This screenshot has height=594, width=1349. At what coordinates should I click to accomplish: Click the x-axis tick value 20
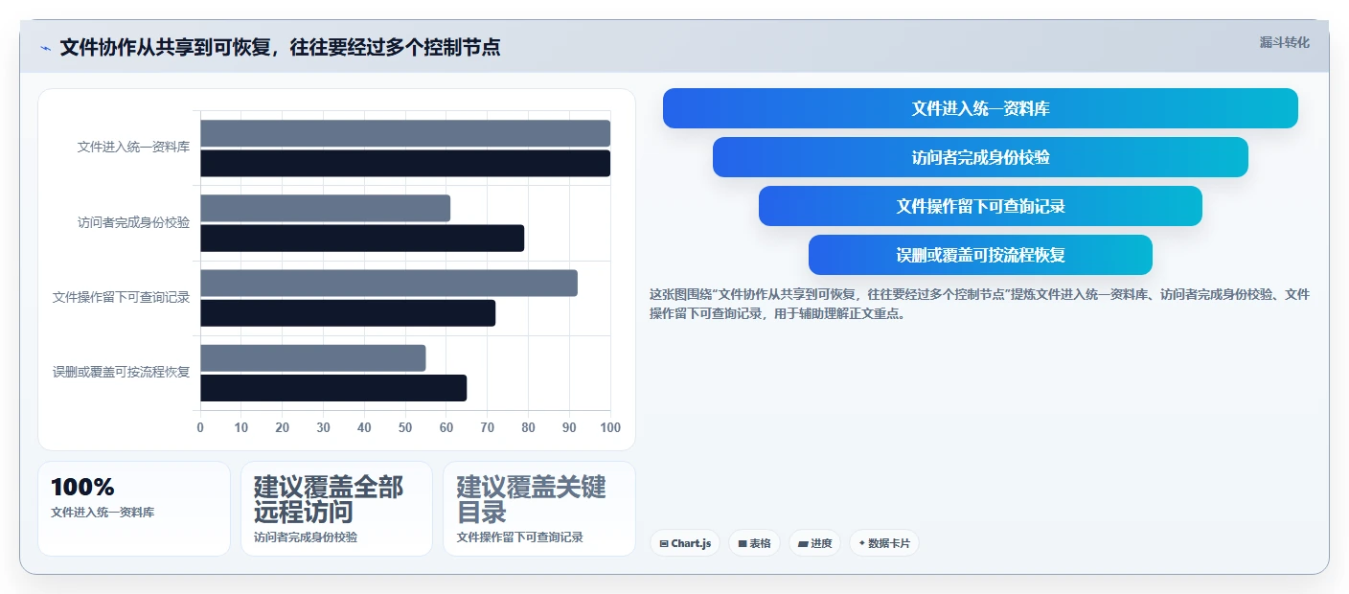pyautogui.click(x=283, y=427)
